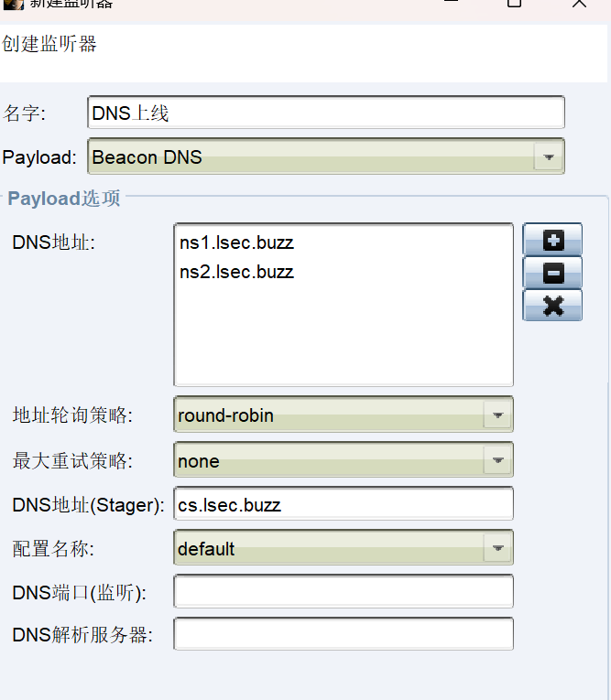The height and width of the screenshot is (700, 611).
Task: Click the listener name field DNS上线
Action: [x=325, y=113]
